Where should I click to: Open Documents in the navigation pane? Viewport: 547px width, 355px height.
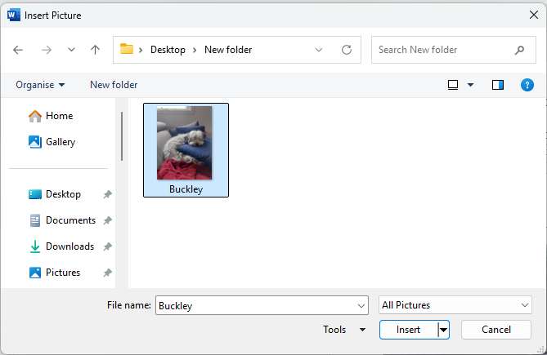point(63,220)
